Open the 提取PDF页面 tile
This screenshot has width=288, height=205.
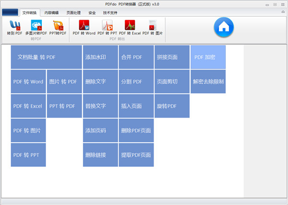[136, 155]
